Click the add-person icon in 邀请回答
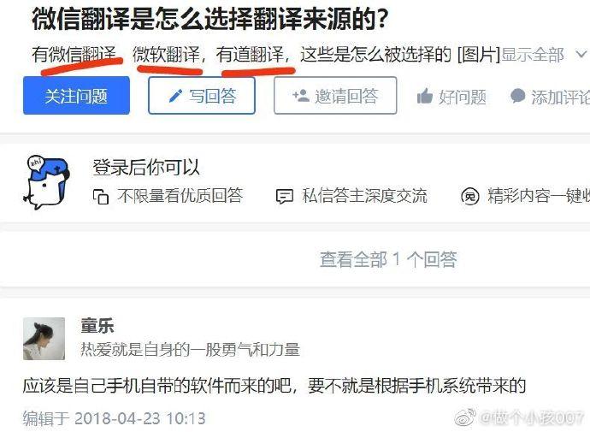 pos(301,96)
